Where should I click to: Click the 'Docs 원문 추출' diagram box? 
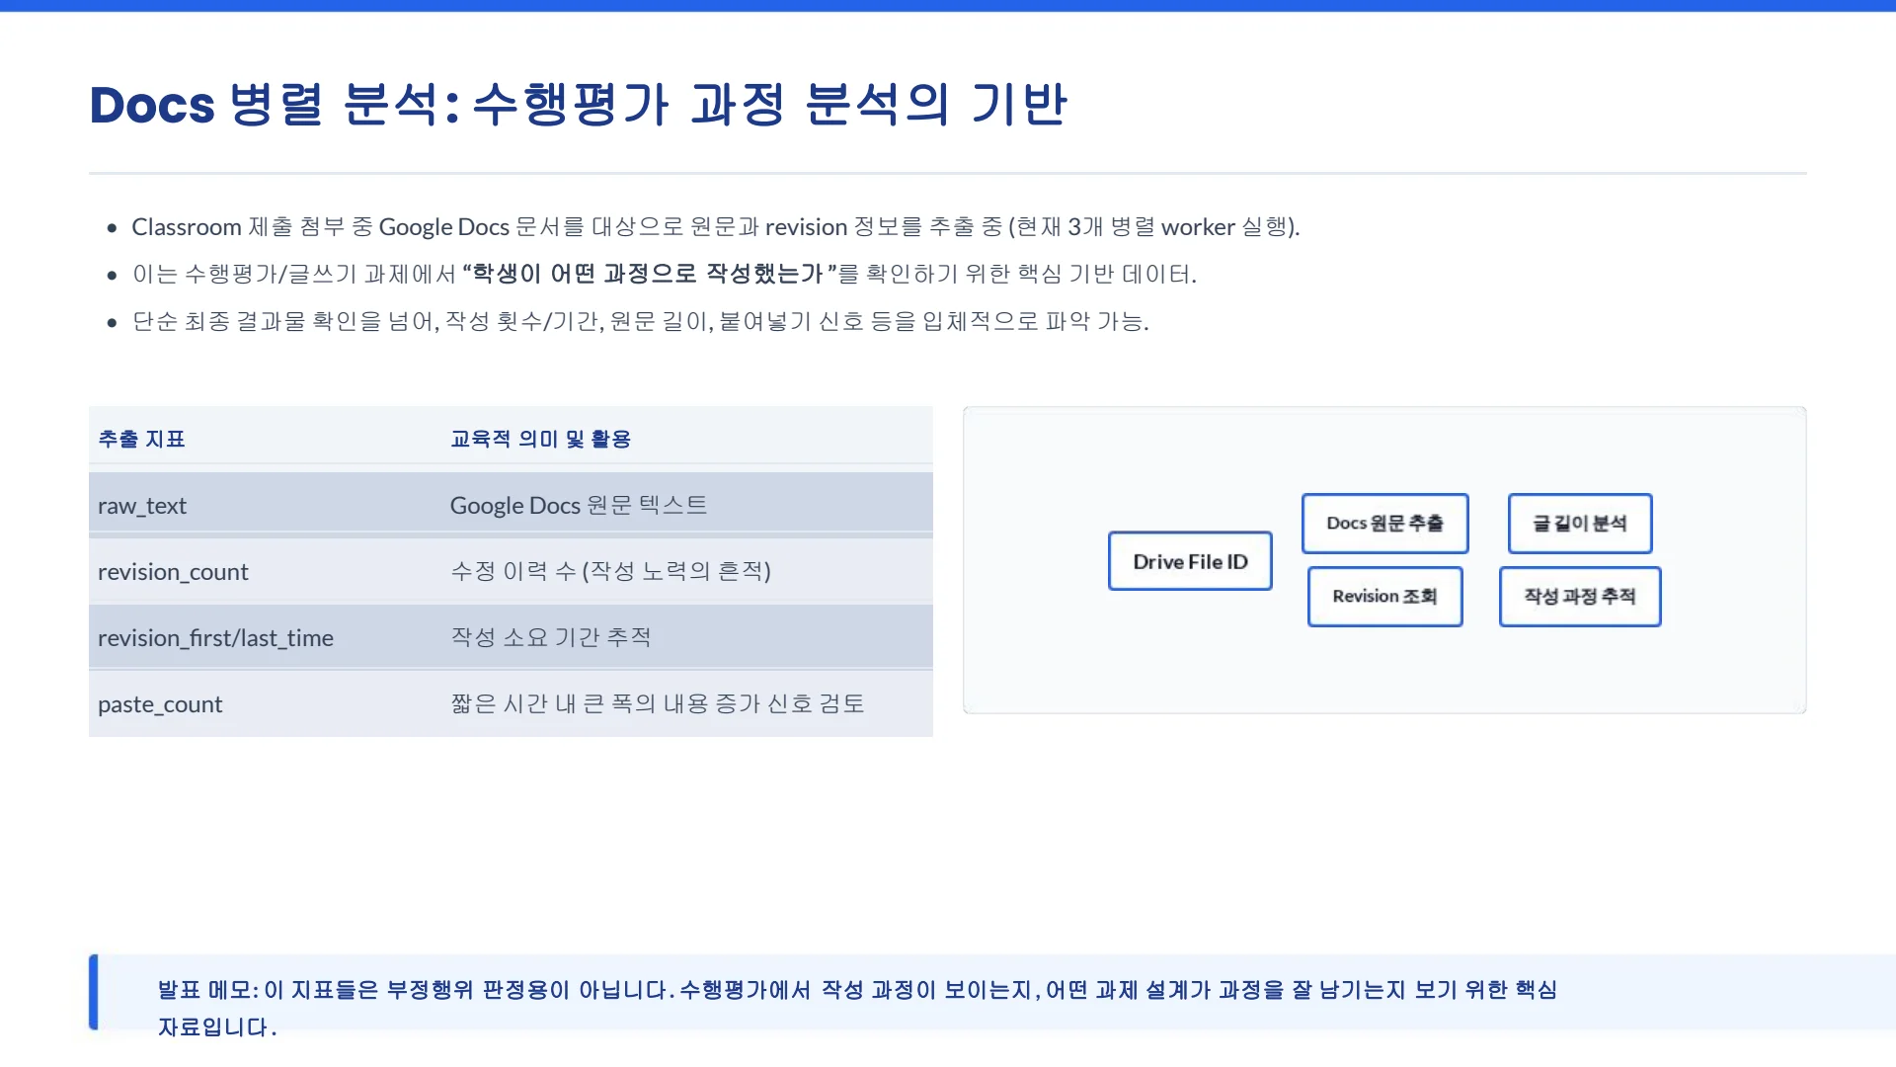1384,524
